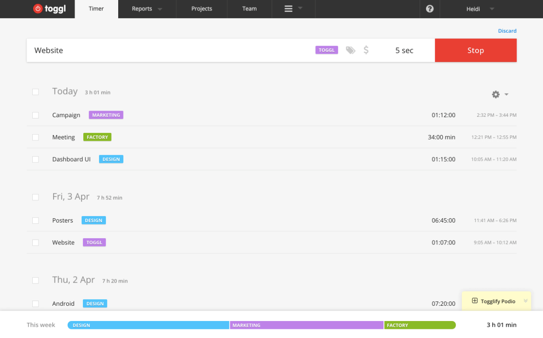Click the Campaign entry description

pos(66,115)
